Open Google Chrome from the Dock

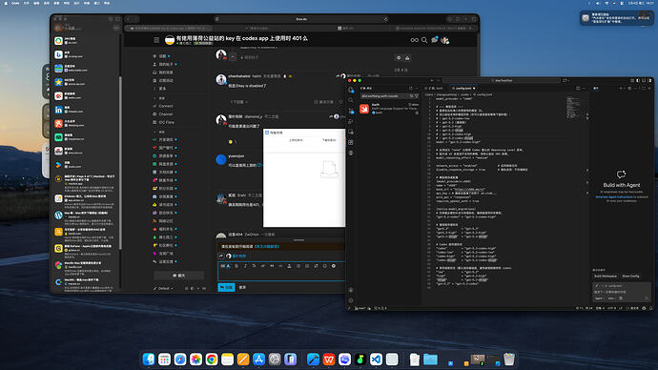point(212,360)
